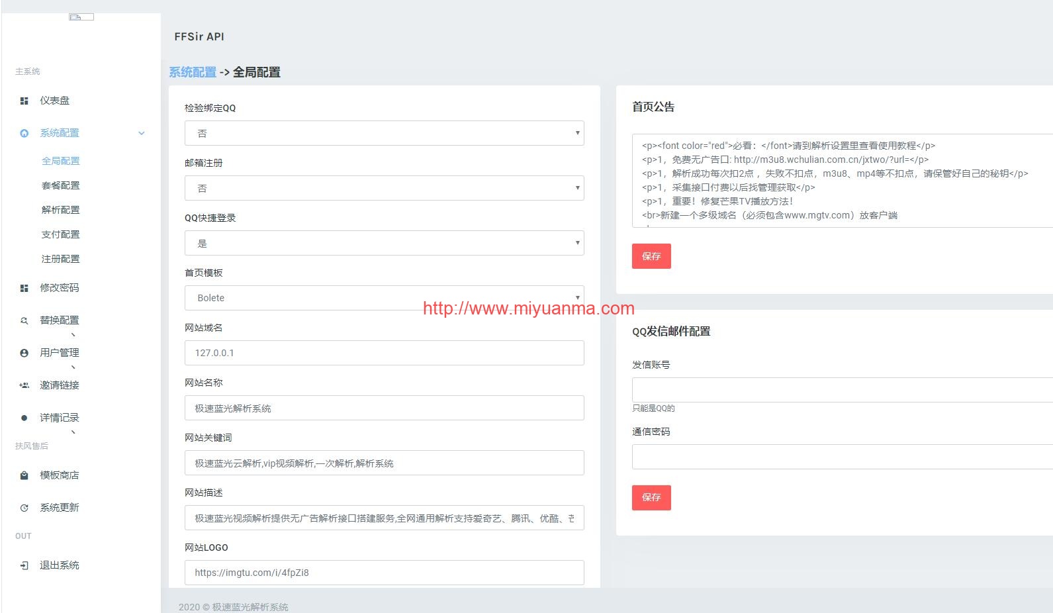Select 套餐配置 submenu item
The width and height of the screenshot is (1053, 613).
pyautogui.click(x=60, y=185)
